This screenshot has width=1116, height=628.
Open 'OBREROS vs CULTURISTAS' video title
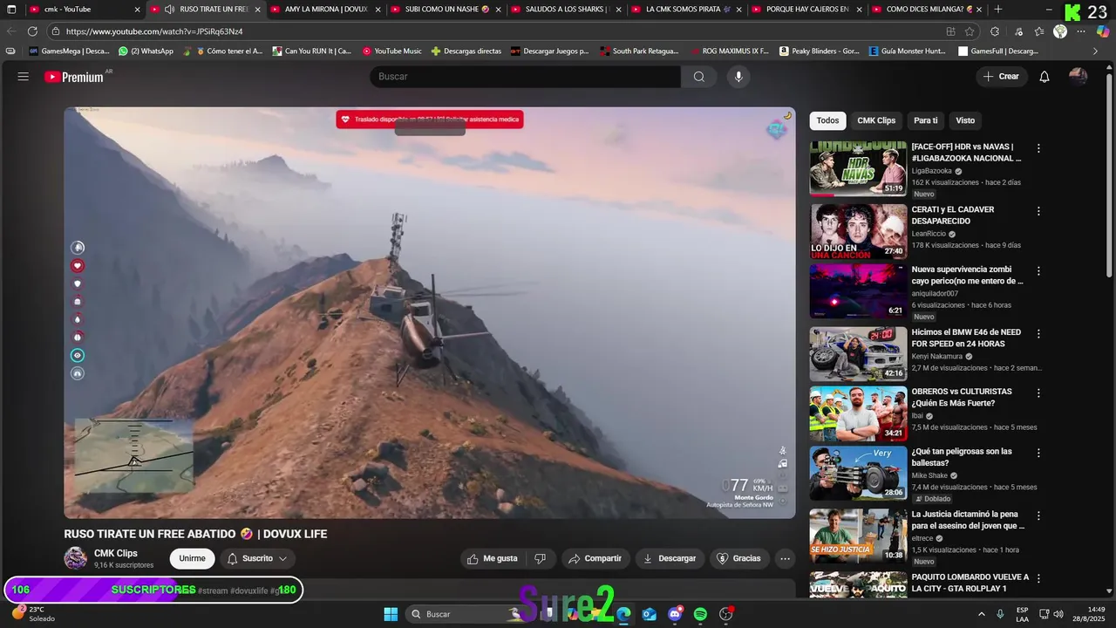[962, 398]
